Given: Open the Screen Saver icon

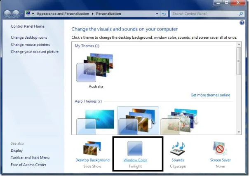Looking at the screenshot, I should pos(220,148).
